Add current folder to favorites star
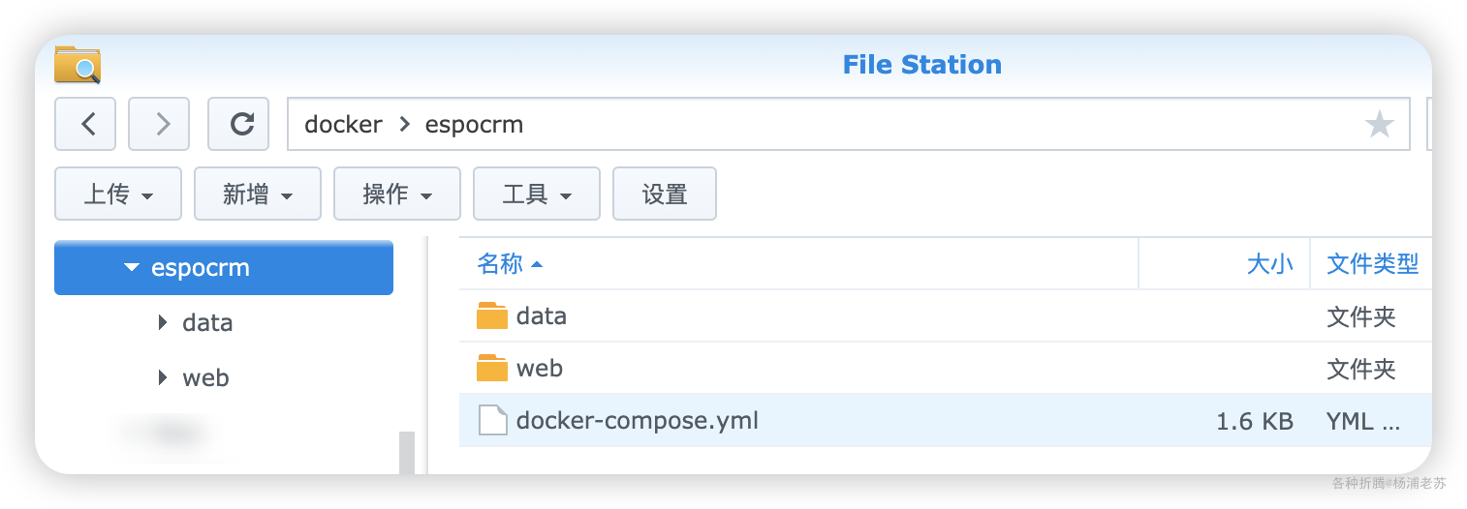 (x=1379, y=125)
